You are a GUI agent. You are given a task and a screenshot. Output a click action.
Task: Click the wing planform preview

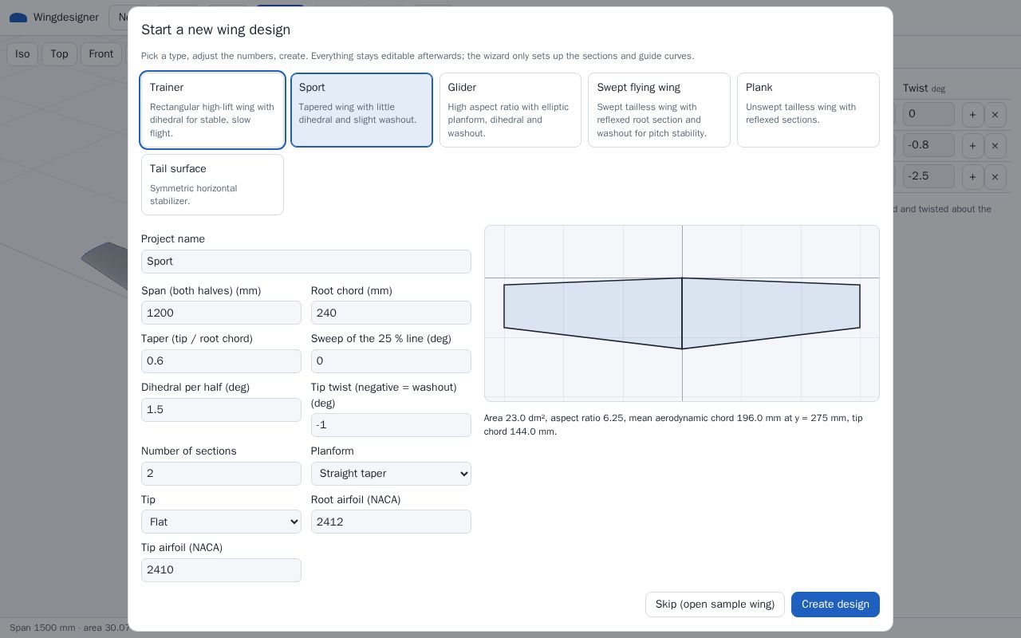pos(682,313)
